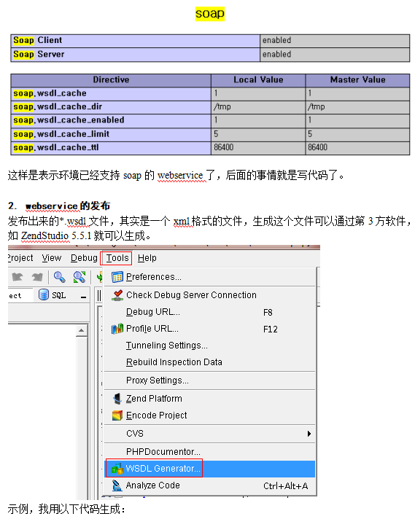
Task: Open PHPDocumentor...
Action: [x=209, y=452]
